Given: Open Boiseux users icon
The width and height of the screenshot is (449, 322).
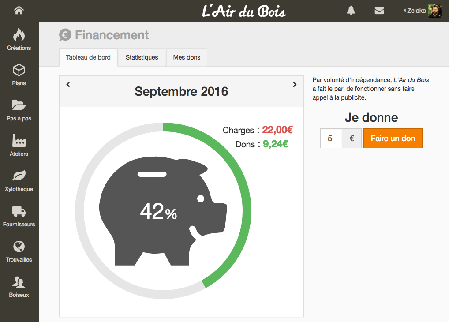Looking at the screenshot, I should pos(19,282).
